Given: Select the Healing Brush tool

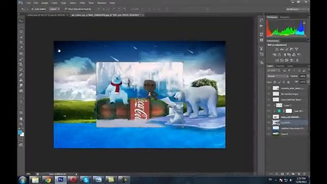Looking at the screenshot, I should tap(21, 53).
